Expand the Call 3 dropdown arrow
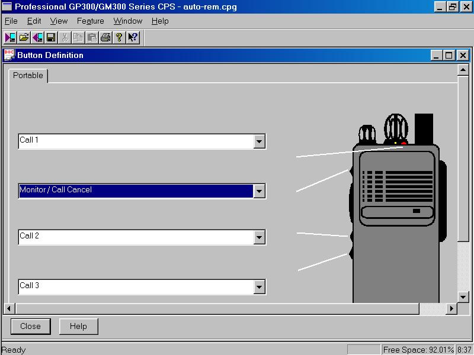 tap(259, 287)
